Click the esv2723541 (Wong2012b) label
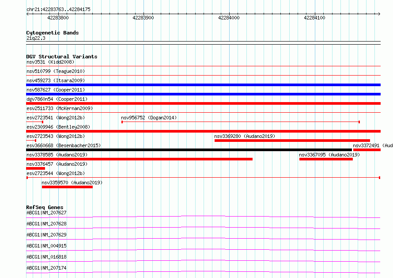The image size is (393, 278). pyautogui.click(x=56, y=118)
